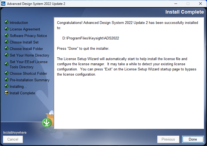Select the Install Complete step in sidebar

pyautogui.click(x=22, y=93)
